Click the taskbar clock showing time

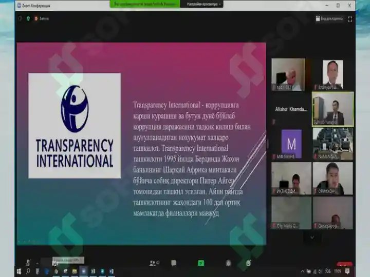coord(338,271)
